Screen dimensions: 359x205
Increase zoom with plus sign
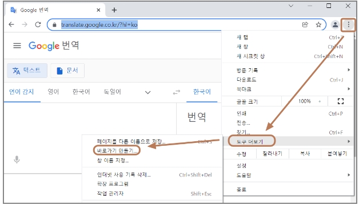(320, 101)
